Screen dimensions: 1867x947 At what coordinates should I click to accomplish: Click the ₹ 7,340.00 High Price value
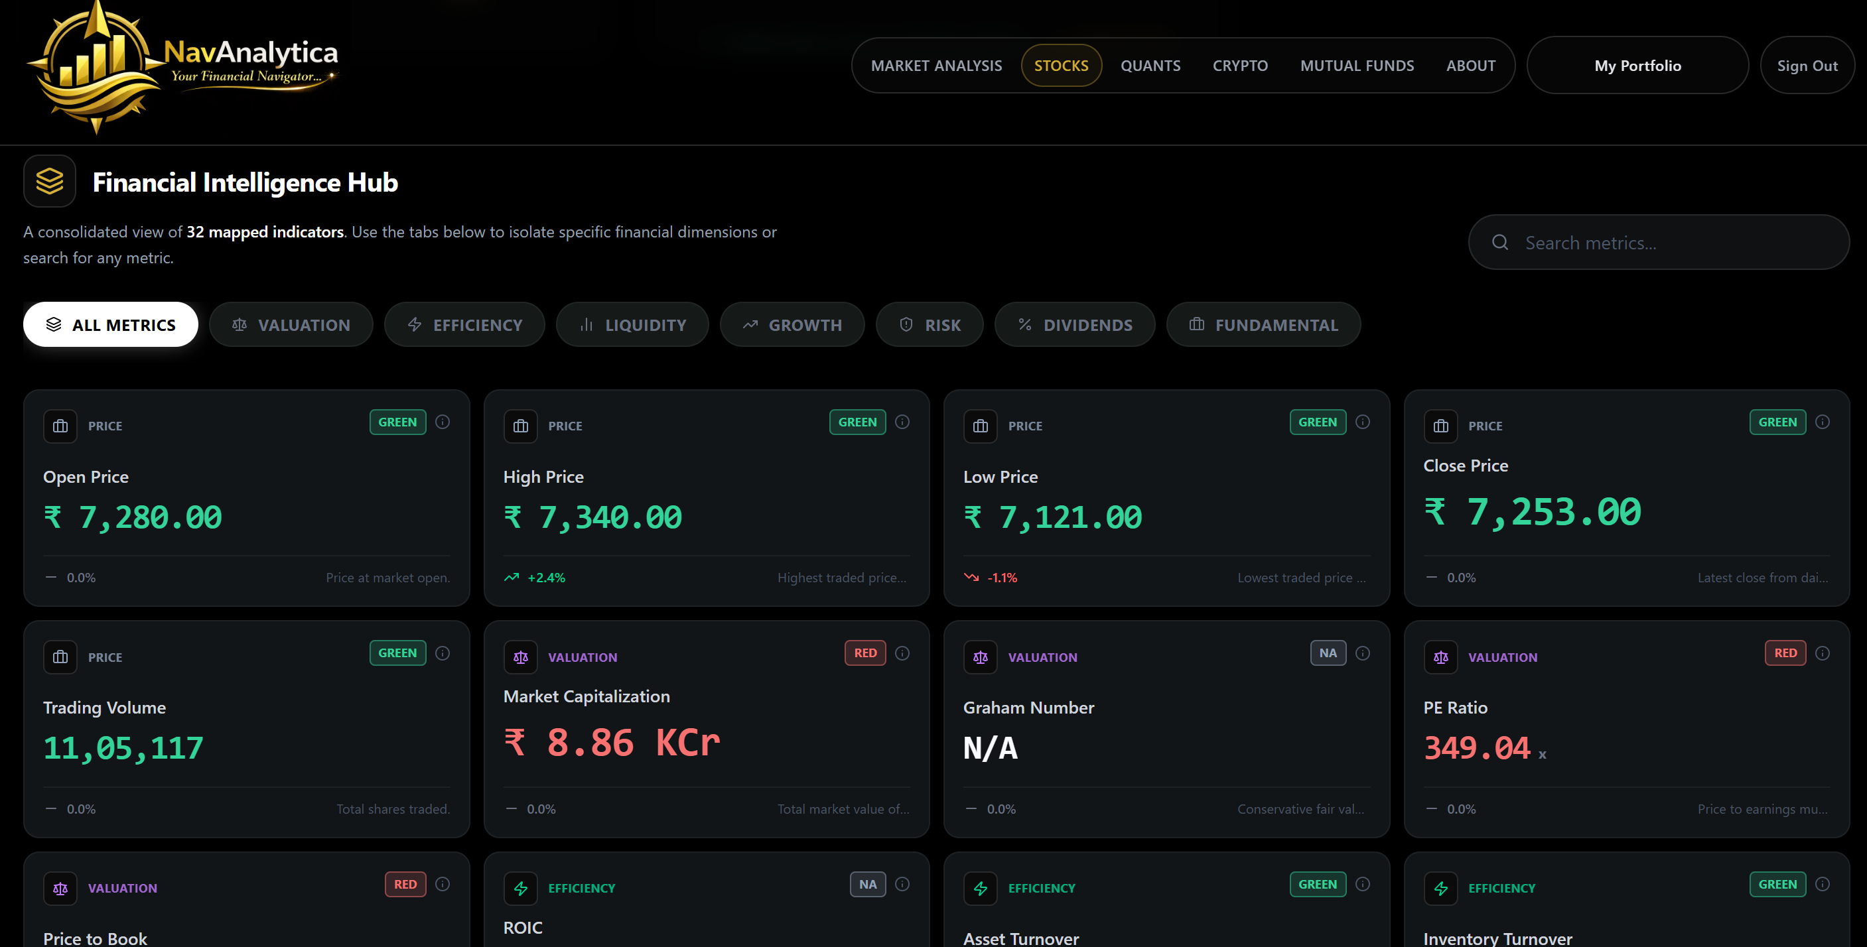593,517
